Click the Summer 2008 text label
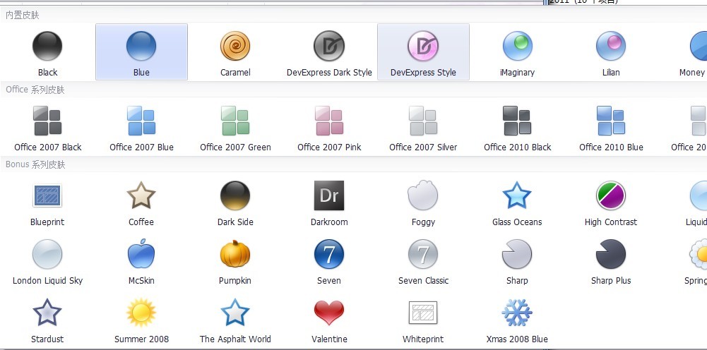The image size is (707, 350). point(141,339)
